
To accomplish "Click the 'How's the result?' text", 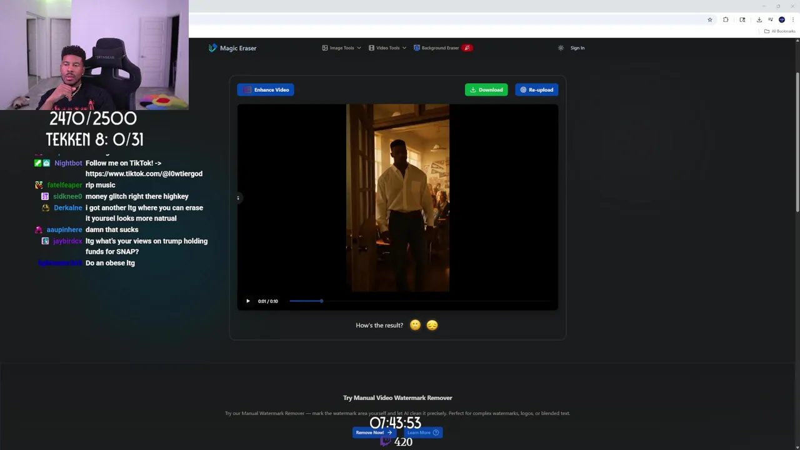I will [x=379, y=326].
